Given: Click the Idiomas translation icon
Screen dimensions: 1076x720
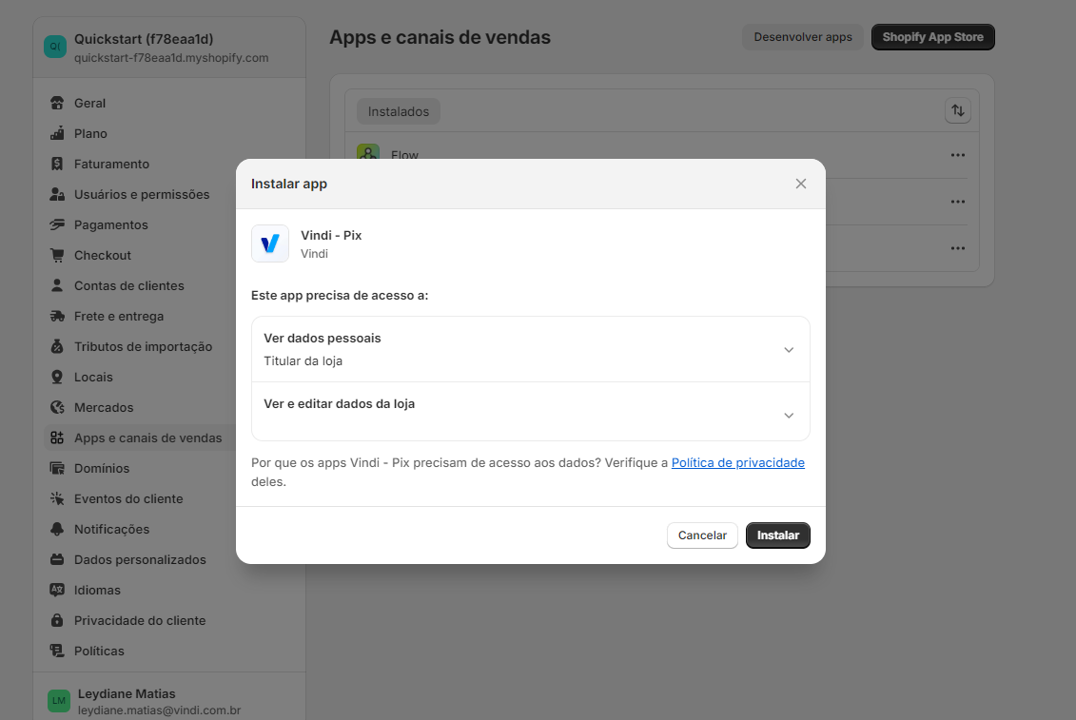Looking at the screenshot, I should [x=57, y=590].
